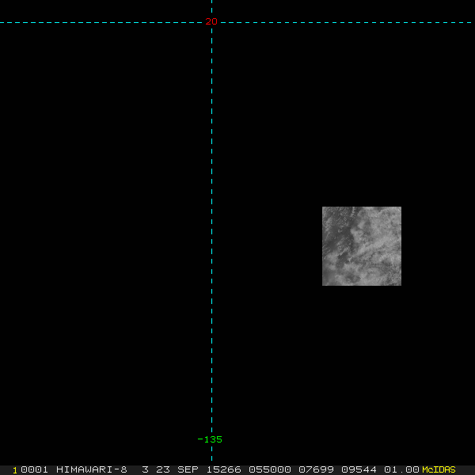The image size is (475, 475).
Task: Click the yellow frame number 1
Action: (15, 470)
